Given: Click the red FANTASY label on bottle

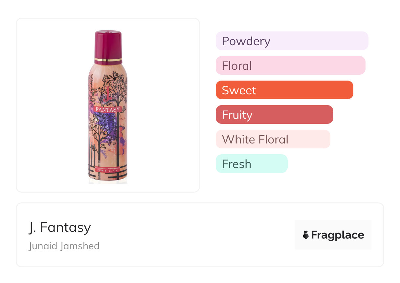Looking at the screenshot, I should (x=107, y=109).
